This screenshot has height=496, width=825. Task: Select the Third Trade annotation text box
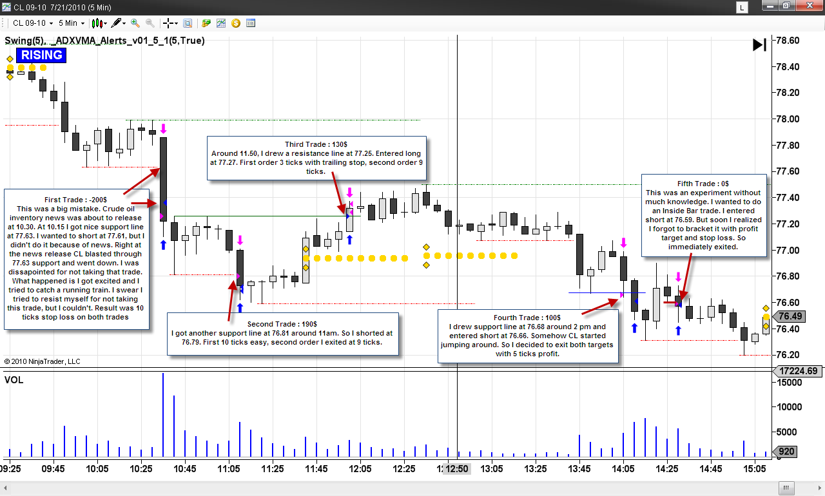316,158
